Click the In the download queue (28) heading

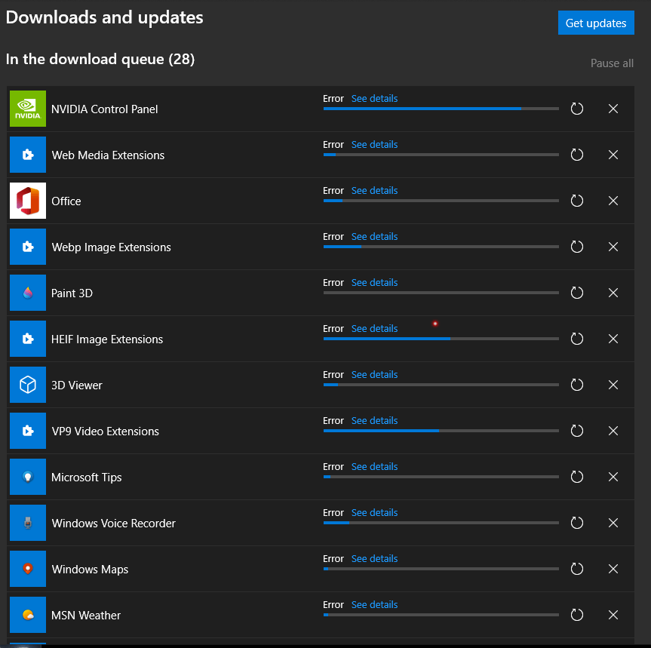[100, 60]
